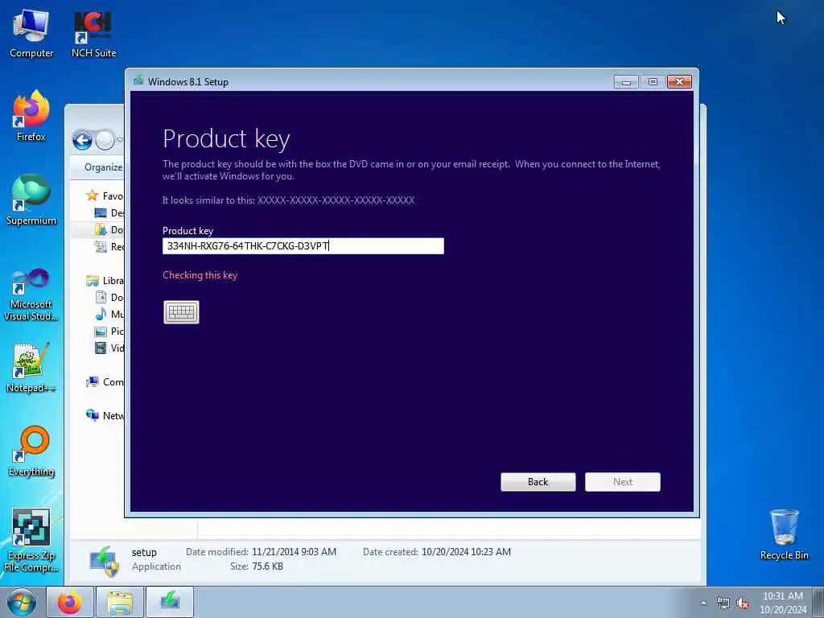The width and height of the screenshot is (824, 618).
Task: Open the Explorer navigation history dropdown
Action: coord(120,140)
